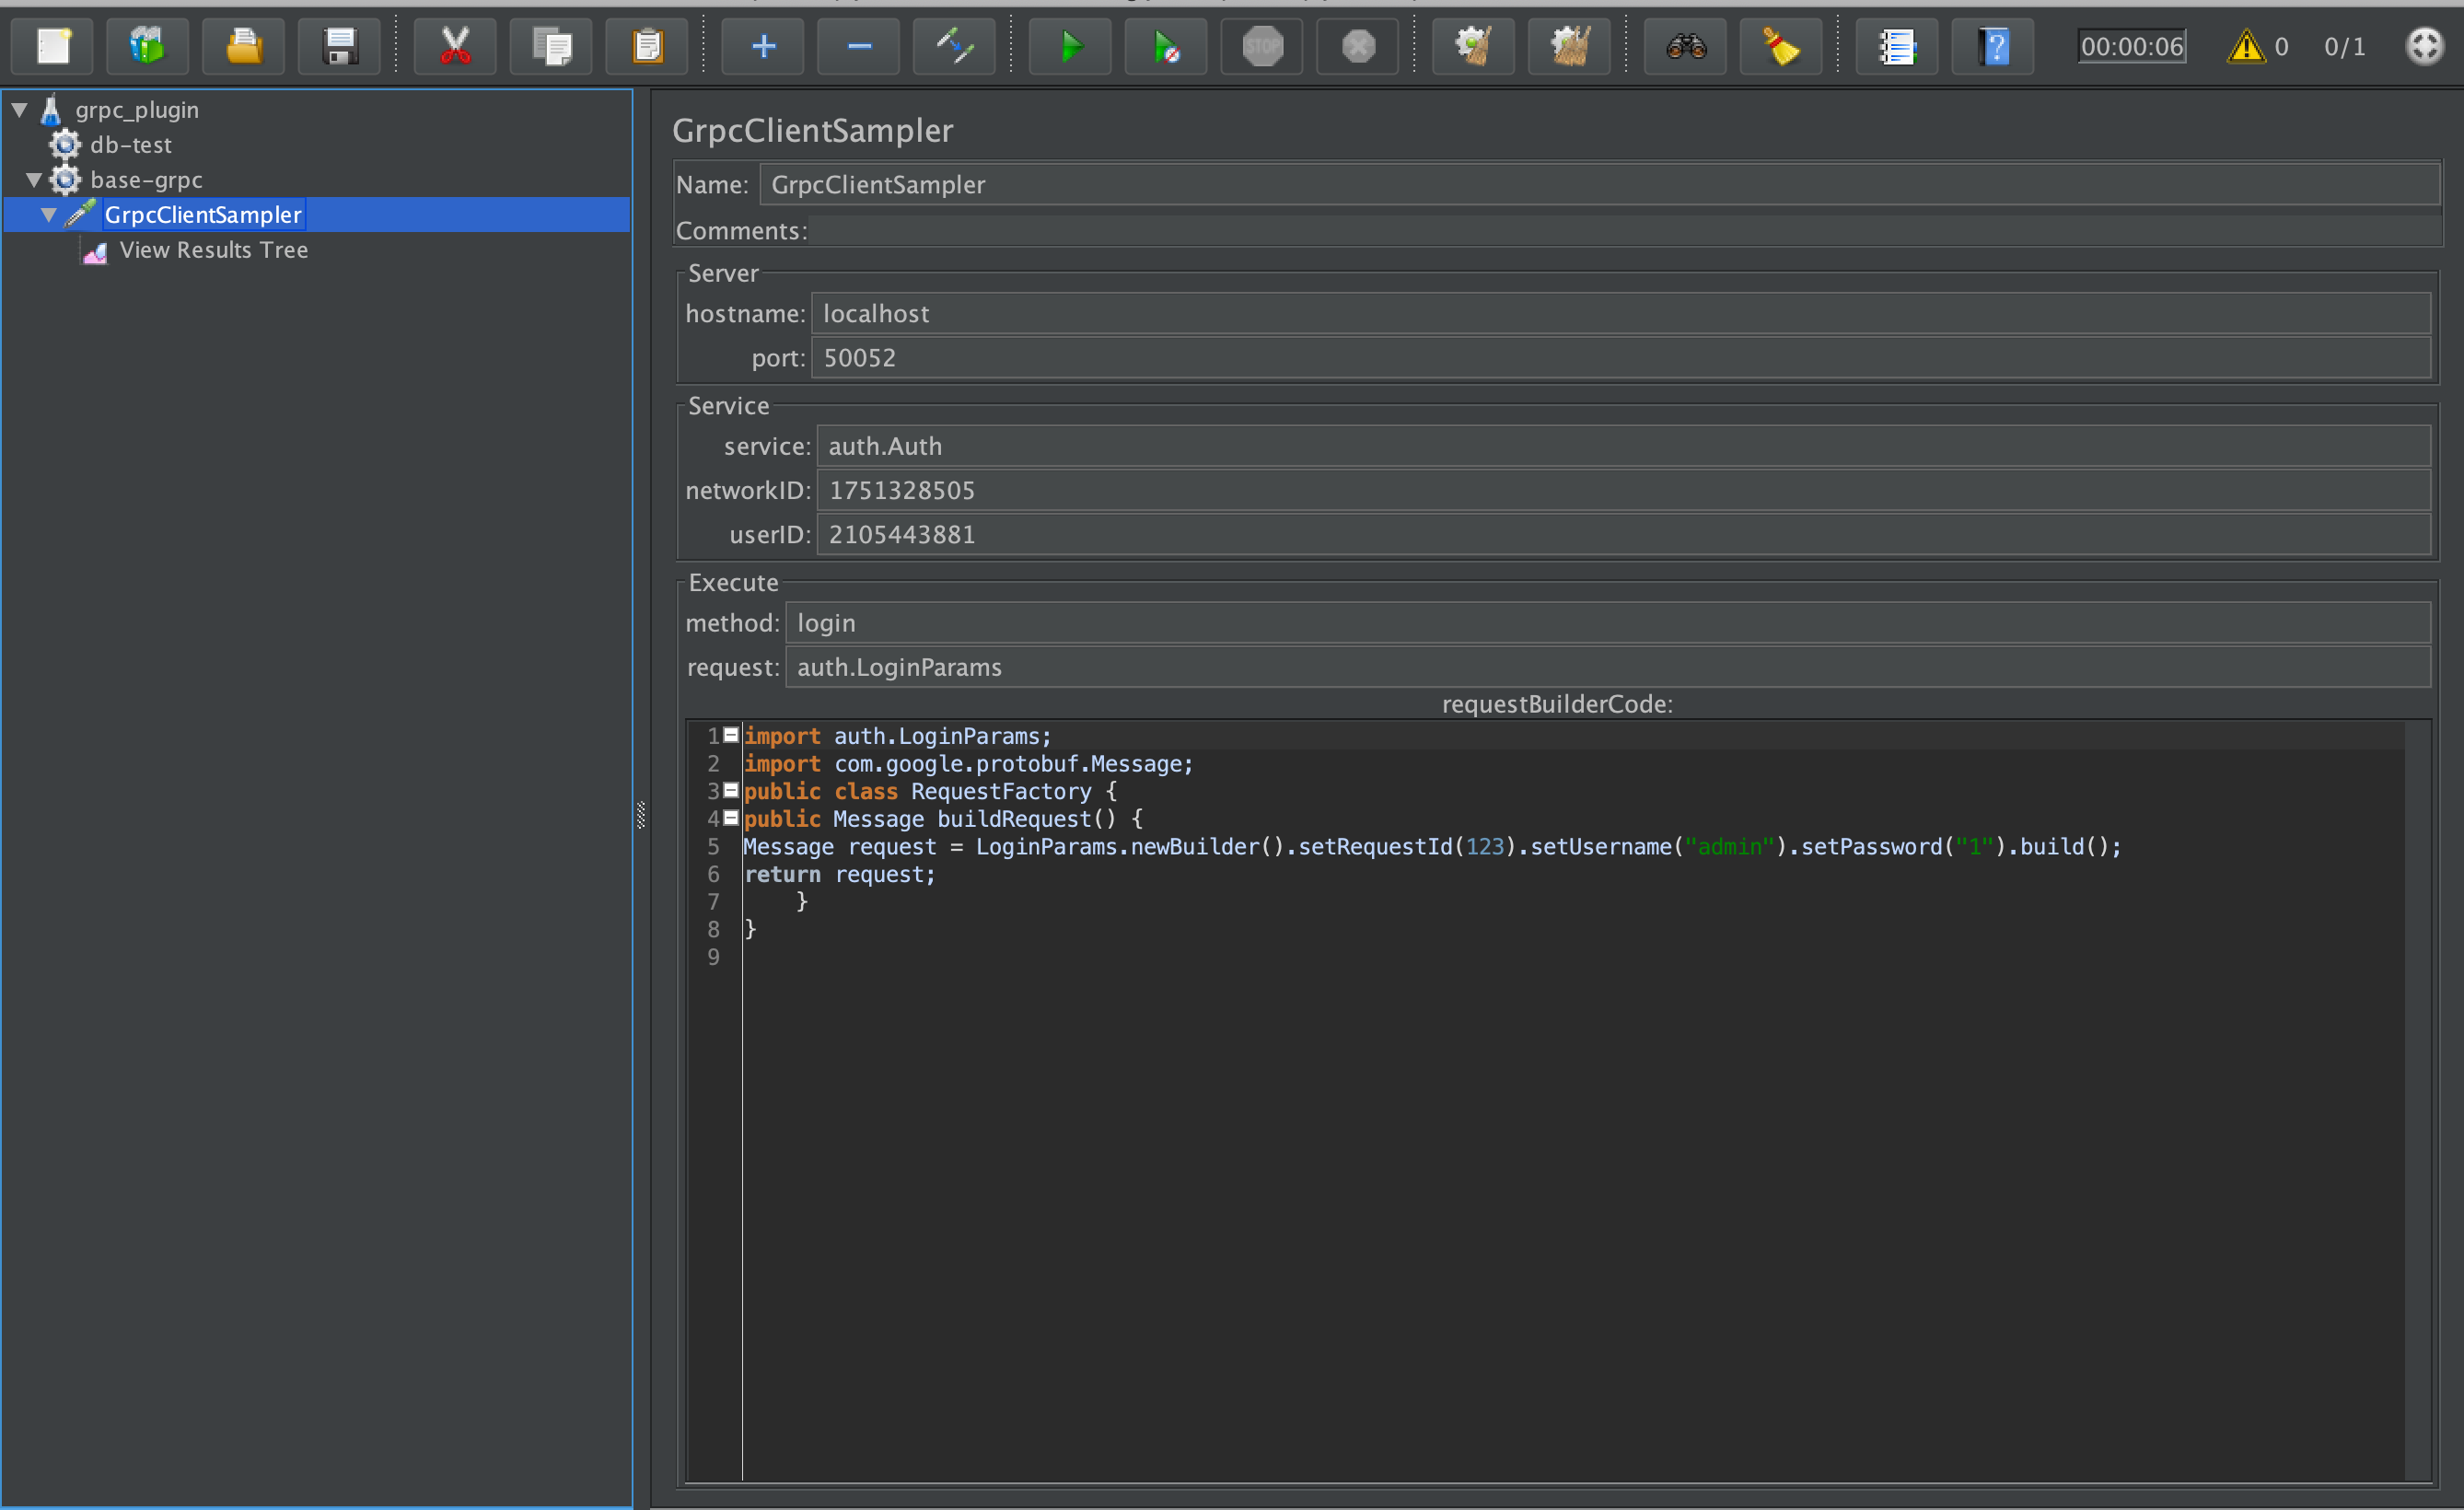Collapse the grpc_plugin tree node
This screenshot has height=1510, width=2464.
[x=20, y=109]
